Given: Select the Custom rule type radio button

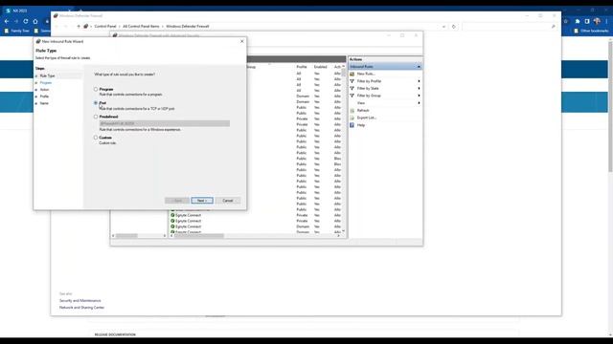Looking at the screenshot, I should coord(96,138).
